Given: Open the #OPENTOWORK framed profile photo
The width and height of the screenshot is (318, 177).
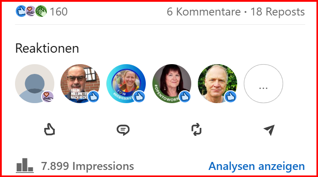Looking at the screenshot, I should (x=172, y=84).
